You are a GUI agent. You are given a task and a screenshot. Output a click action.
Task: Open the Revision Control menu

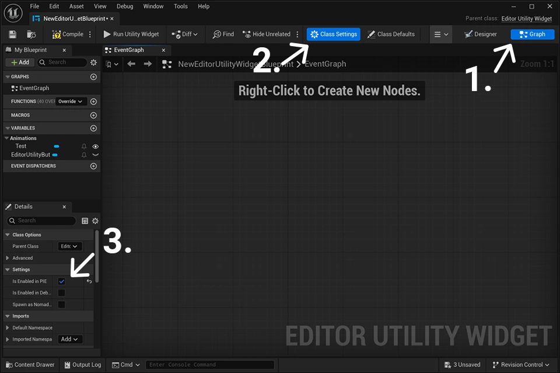coord(520,365)
